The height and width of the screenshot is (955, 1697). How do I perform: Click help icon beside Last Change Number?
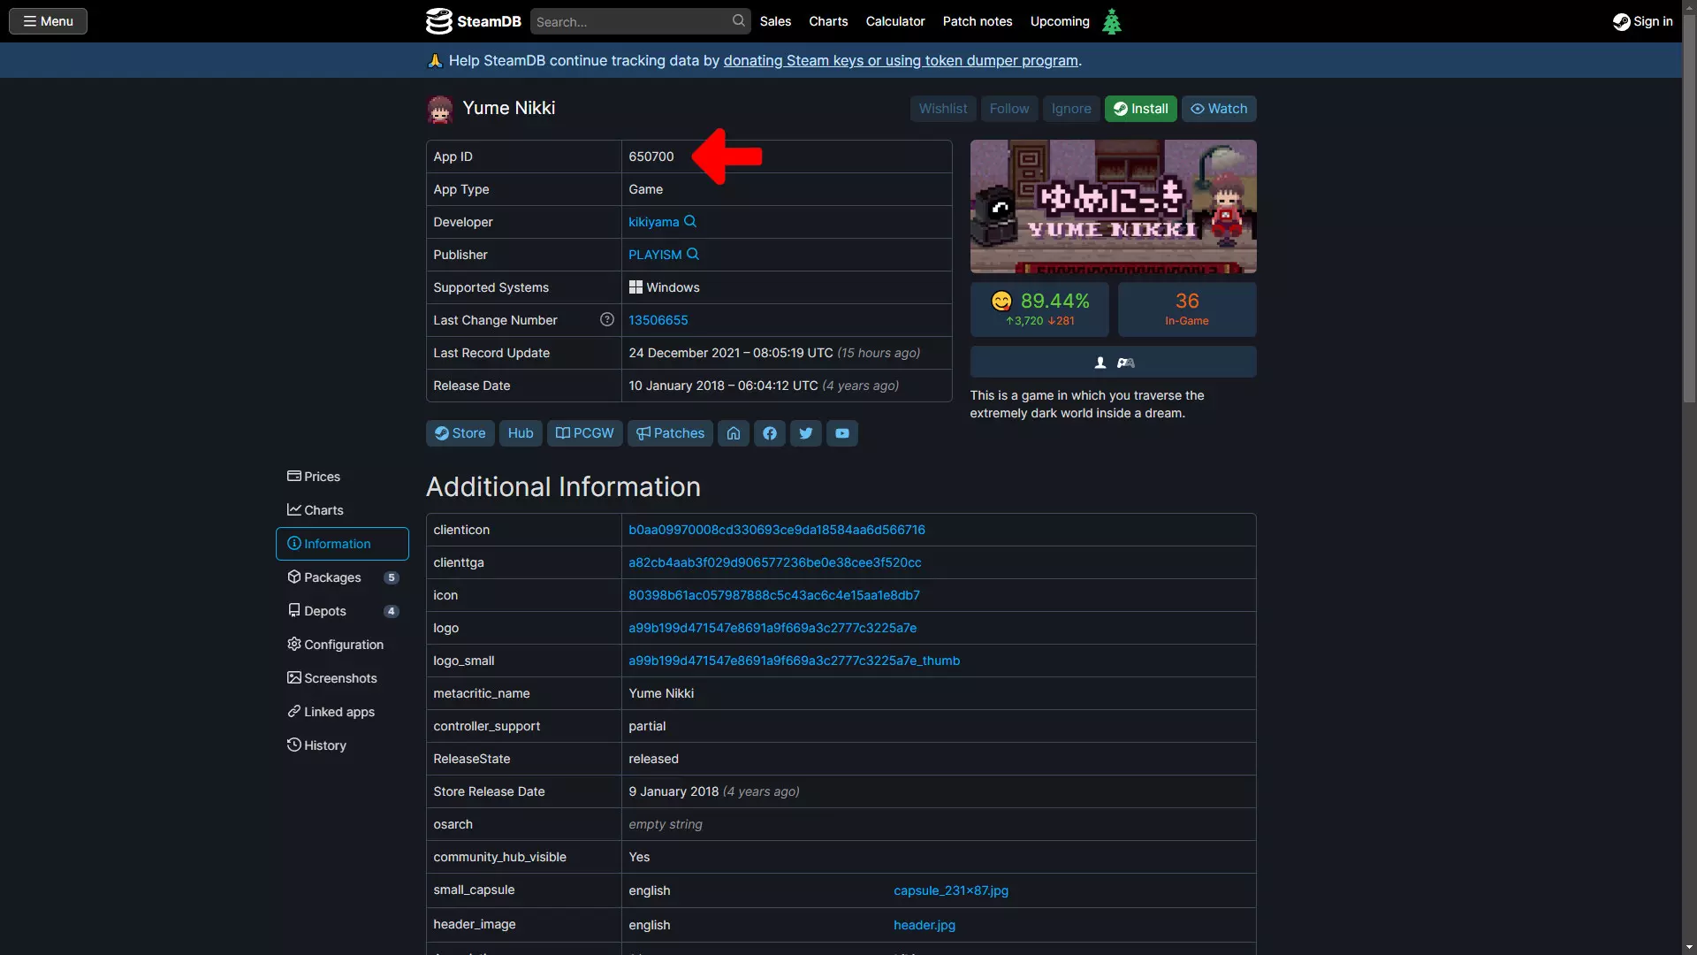click(607, 320)
